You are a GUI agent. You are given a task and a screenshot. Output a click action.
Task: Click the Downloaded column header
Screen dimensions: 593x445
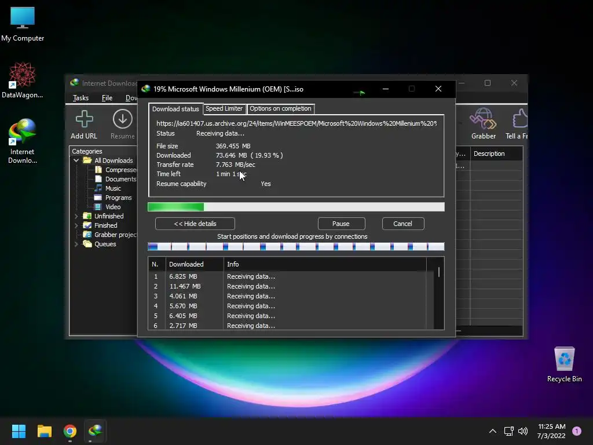coord(195,264)
